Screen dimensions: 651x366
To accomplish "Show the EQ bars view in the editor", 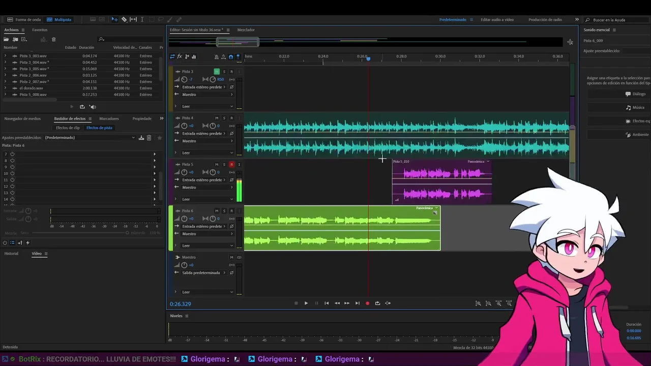I will tap(194, 56).
